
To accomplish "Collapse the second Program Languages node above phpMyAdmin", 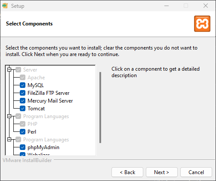I will pos(9,140).
